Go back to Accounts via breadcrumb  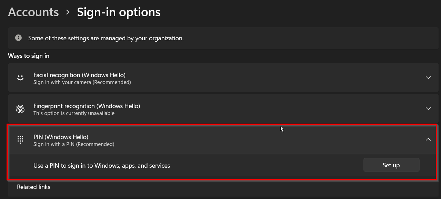[x=33, y=12]
